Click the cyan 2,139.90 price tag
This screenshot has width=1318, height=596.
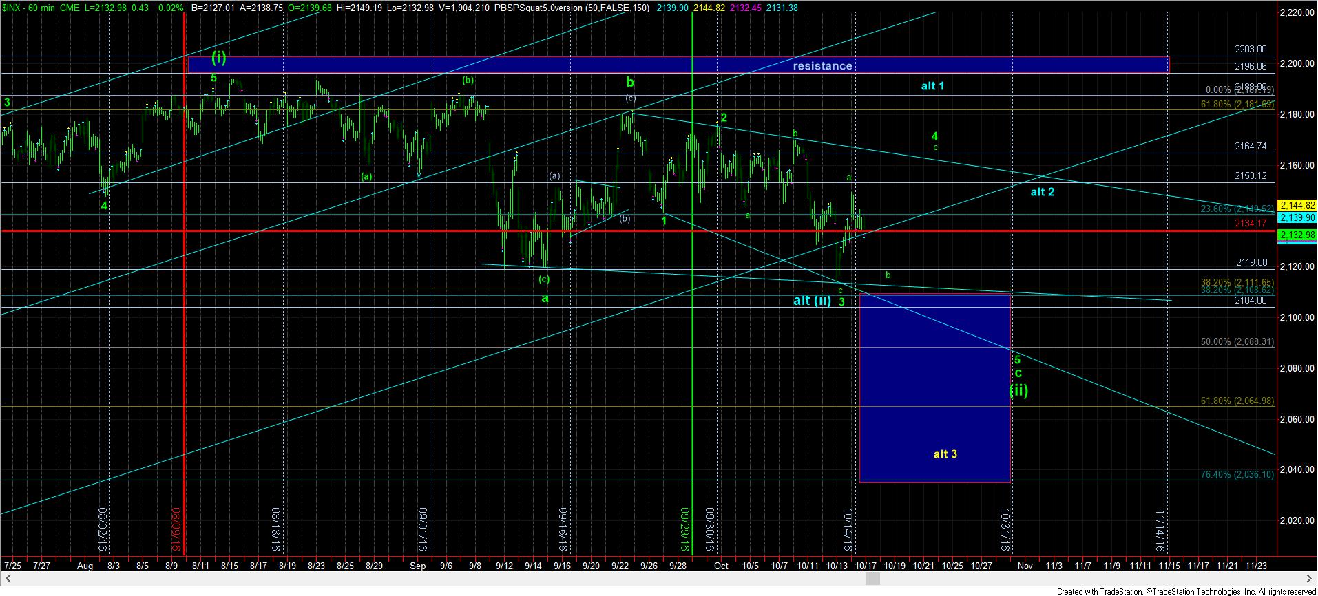tap(1297, 217)
